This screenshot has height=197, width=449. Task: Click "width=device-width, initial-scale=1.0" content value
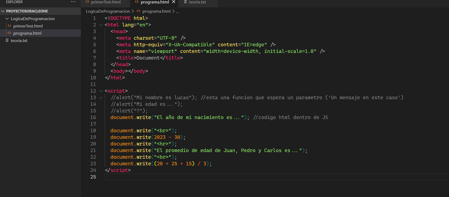(x=260, y=51)
